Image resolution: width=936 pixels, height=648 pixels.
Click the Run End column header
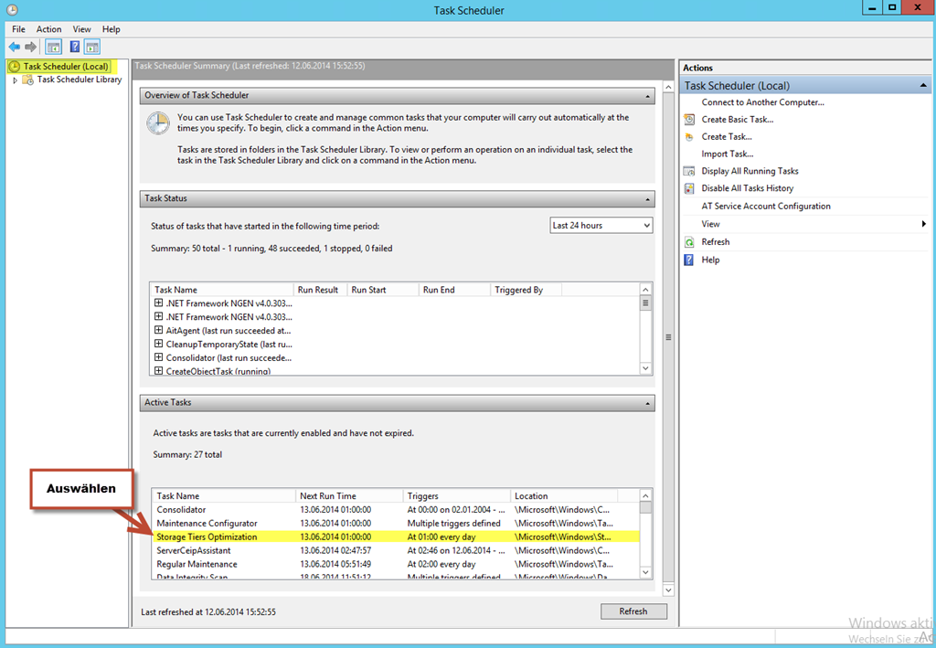click(x=454, y=290)
